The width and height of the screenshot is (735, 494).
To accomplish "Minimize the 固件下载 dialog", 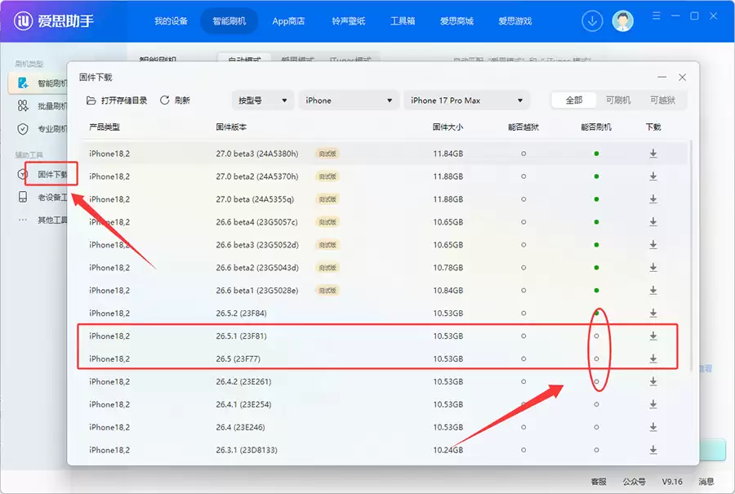I will coord(661,78).
